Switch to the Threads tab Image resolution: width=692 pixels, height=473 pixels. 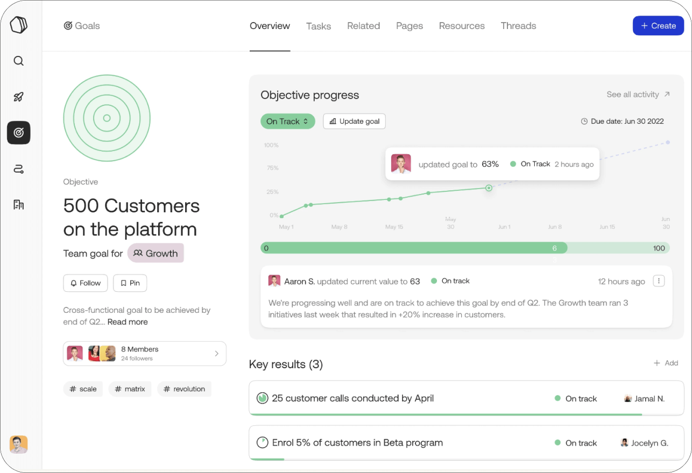[x=518, y=26]
